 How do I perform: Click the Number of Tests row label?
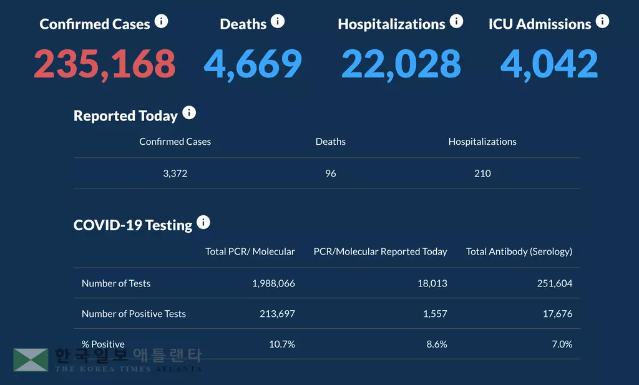116,283
